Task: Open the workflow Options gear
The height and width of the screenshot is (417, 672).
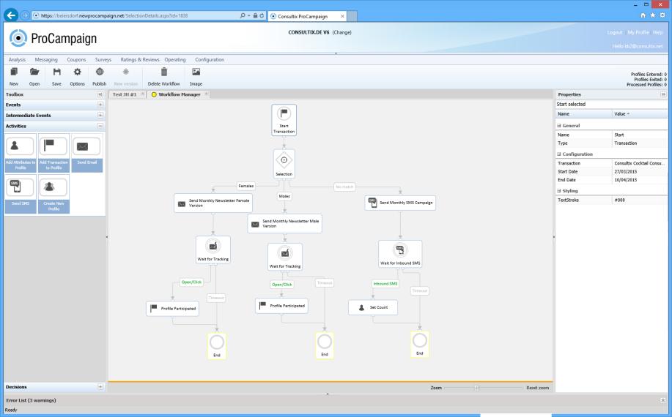Action: [77, 72]
